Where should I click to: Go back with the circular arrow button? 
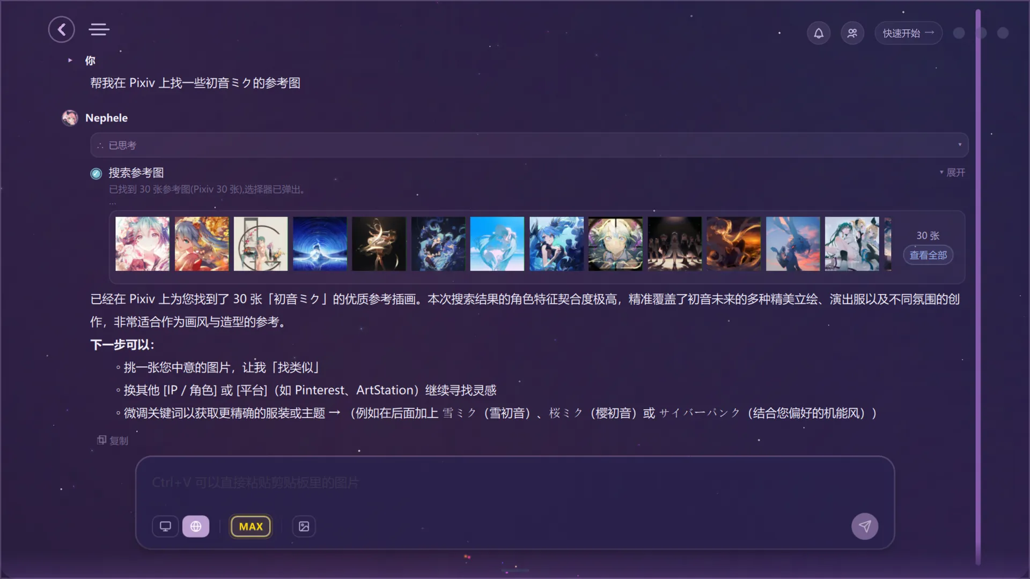click(x=61, y=29)
